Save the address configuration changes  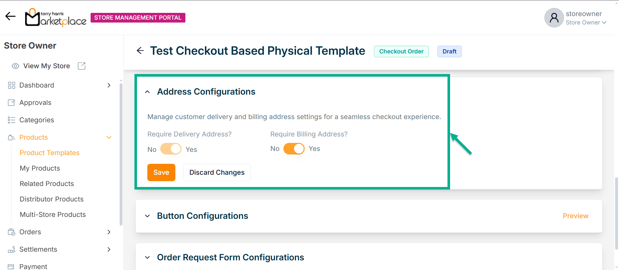click(x=161, y=172)
